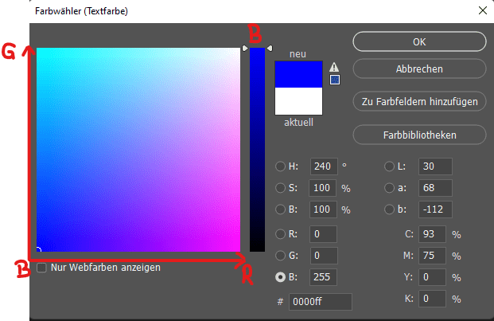The height and width of the screenshot is (321, 494).
Task: Click the HSB B field showing 100
Action: point(323,209)
